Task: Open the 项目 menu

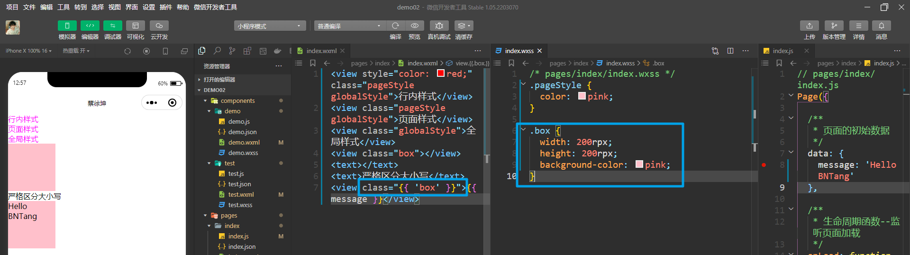Action: (12, 7)
